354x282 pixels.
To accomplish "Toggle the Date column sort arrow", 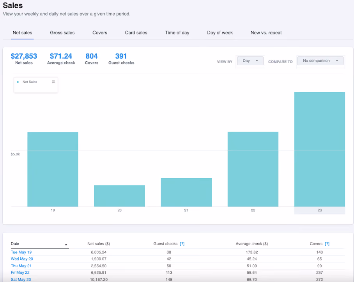I will pos(66,245).
